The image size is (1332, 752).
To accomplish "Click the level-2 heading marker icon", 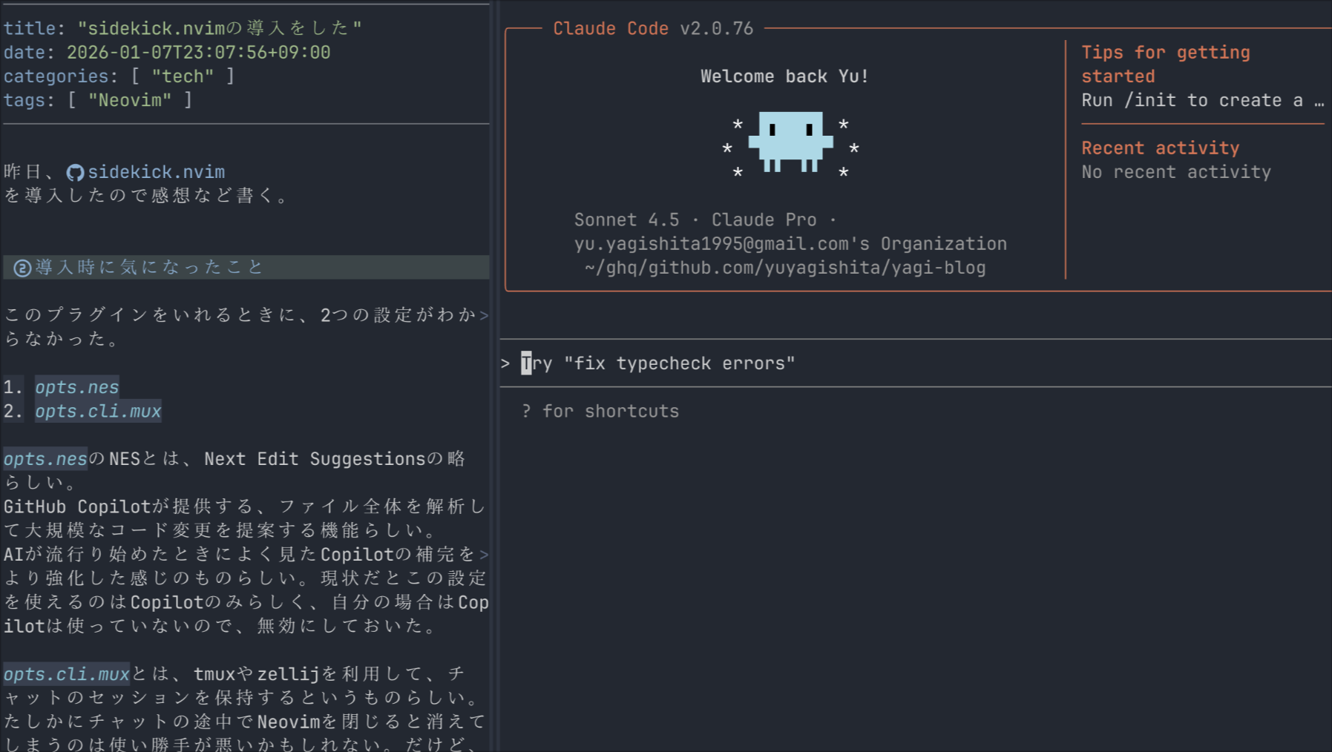I will pos(22,268).
